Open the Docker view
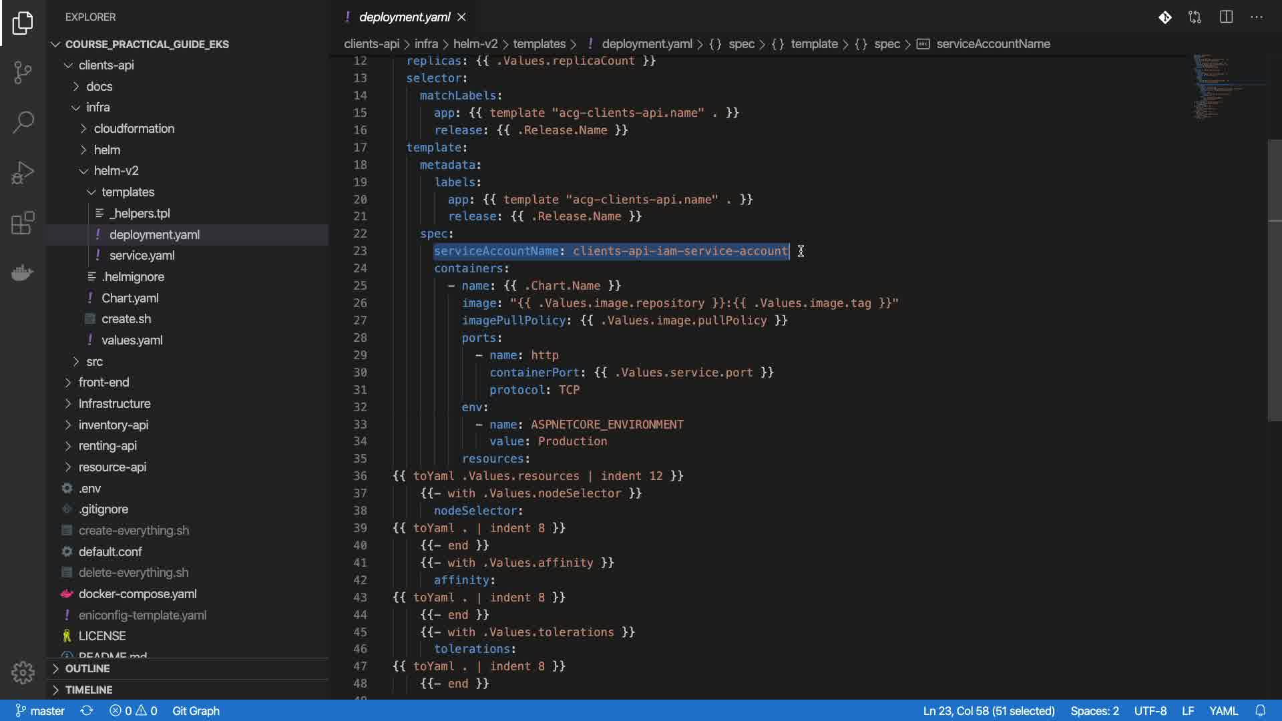Image resolution: width=1282 pixels, height=721 pixels. tap(23, 273)
